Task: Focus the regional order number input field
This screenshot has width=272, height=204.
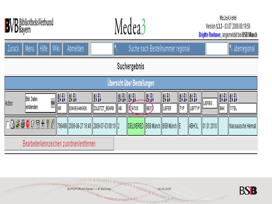Action: coord(102,49)
